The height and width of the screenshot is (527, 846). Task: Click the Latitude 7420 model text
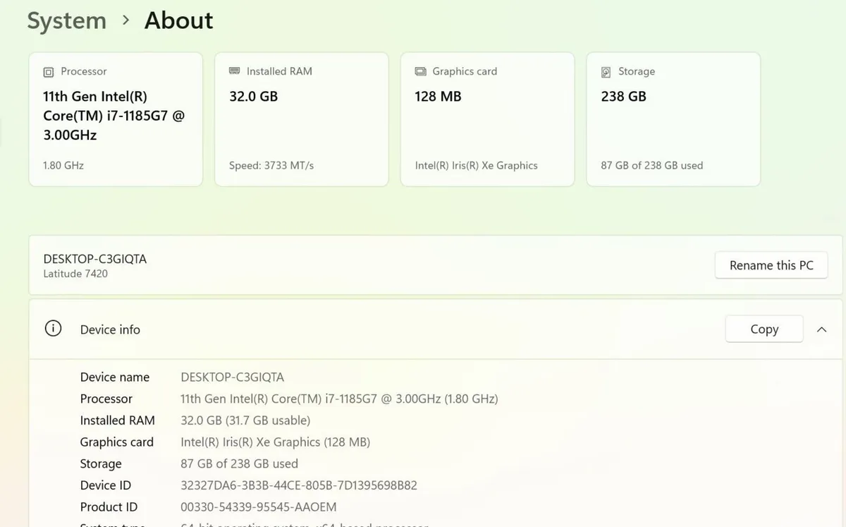(75, 274)
